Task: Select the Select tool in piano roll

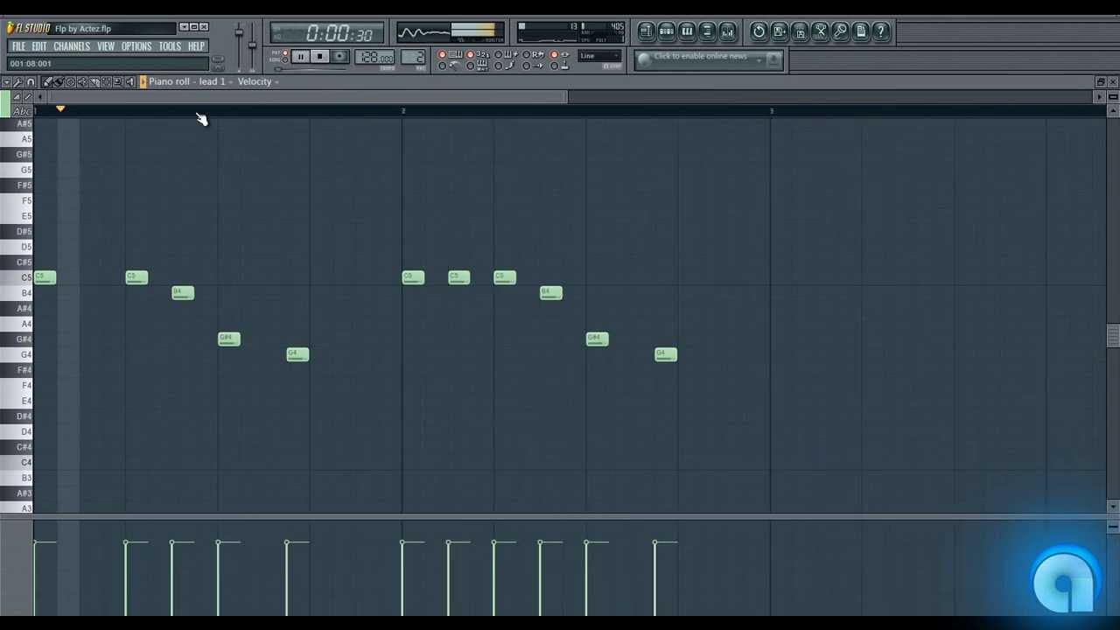Action: [106, 82]
